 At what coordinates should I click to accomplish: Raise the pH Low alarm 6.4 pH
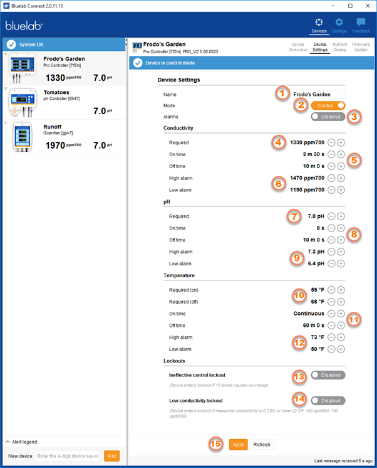341,263
